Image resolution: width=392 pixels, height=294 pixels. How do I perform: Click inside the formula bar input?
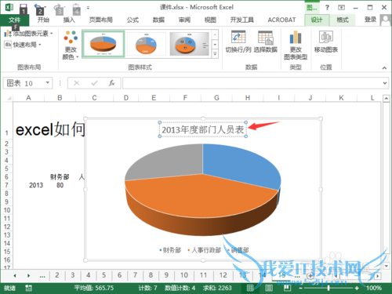(x=252, y=83)
